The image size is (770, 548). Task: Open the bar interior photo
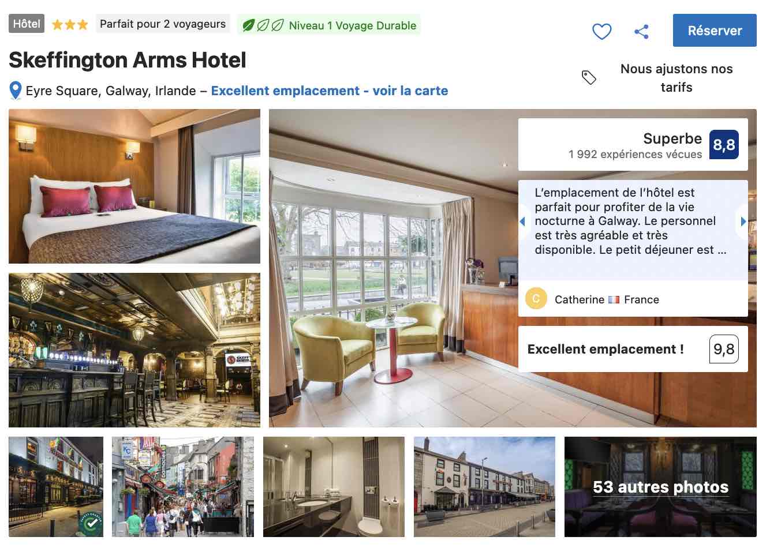coord(134,350)
